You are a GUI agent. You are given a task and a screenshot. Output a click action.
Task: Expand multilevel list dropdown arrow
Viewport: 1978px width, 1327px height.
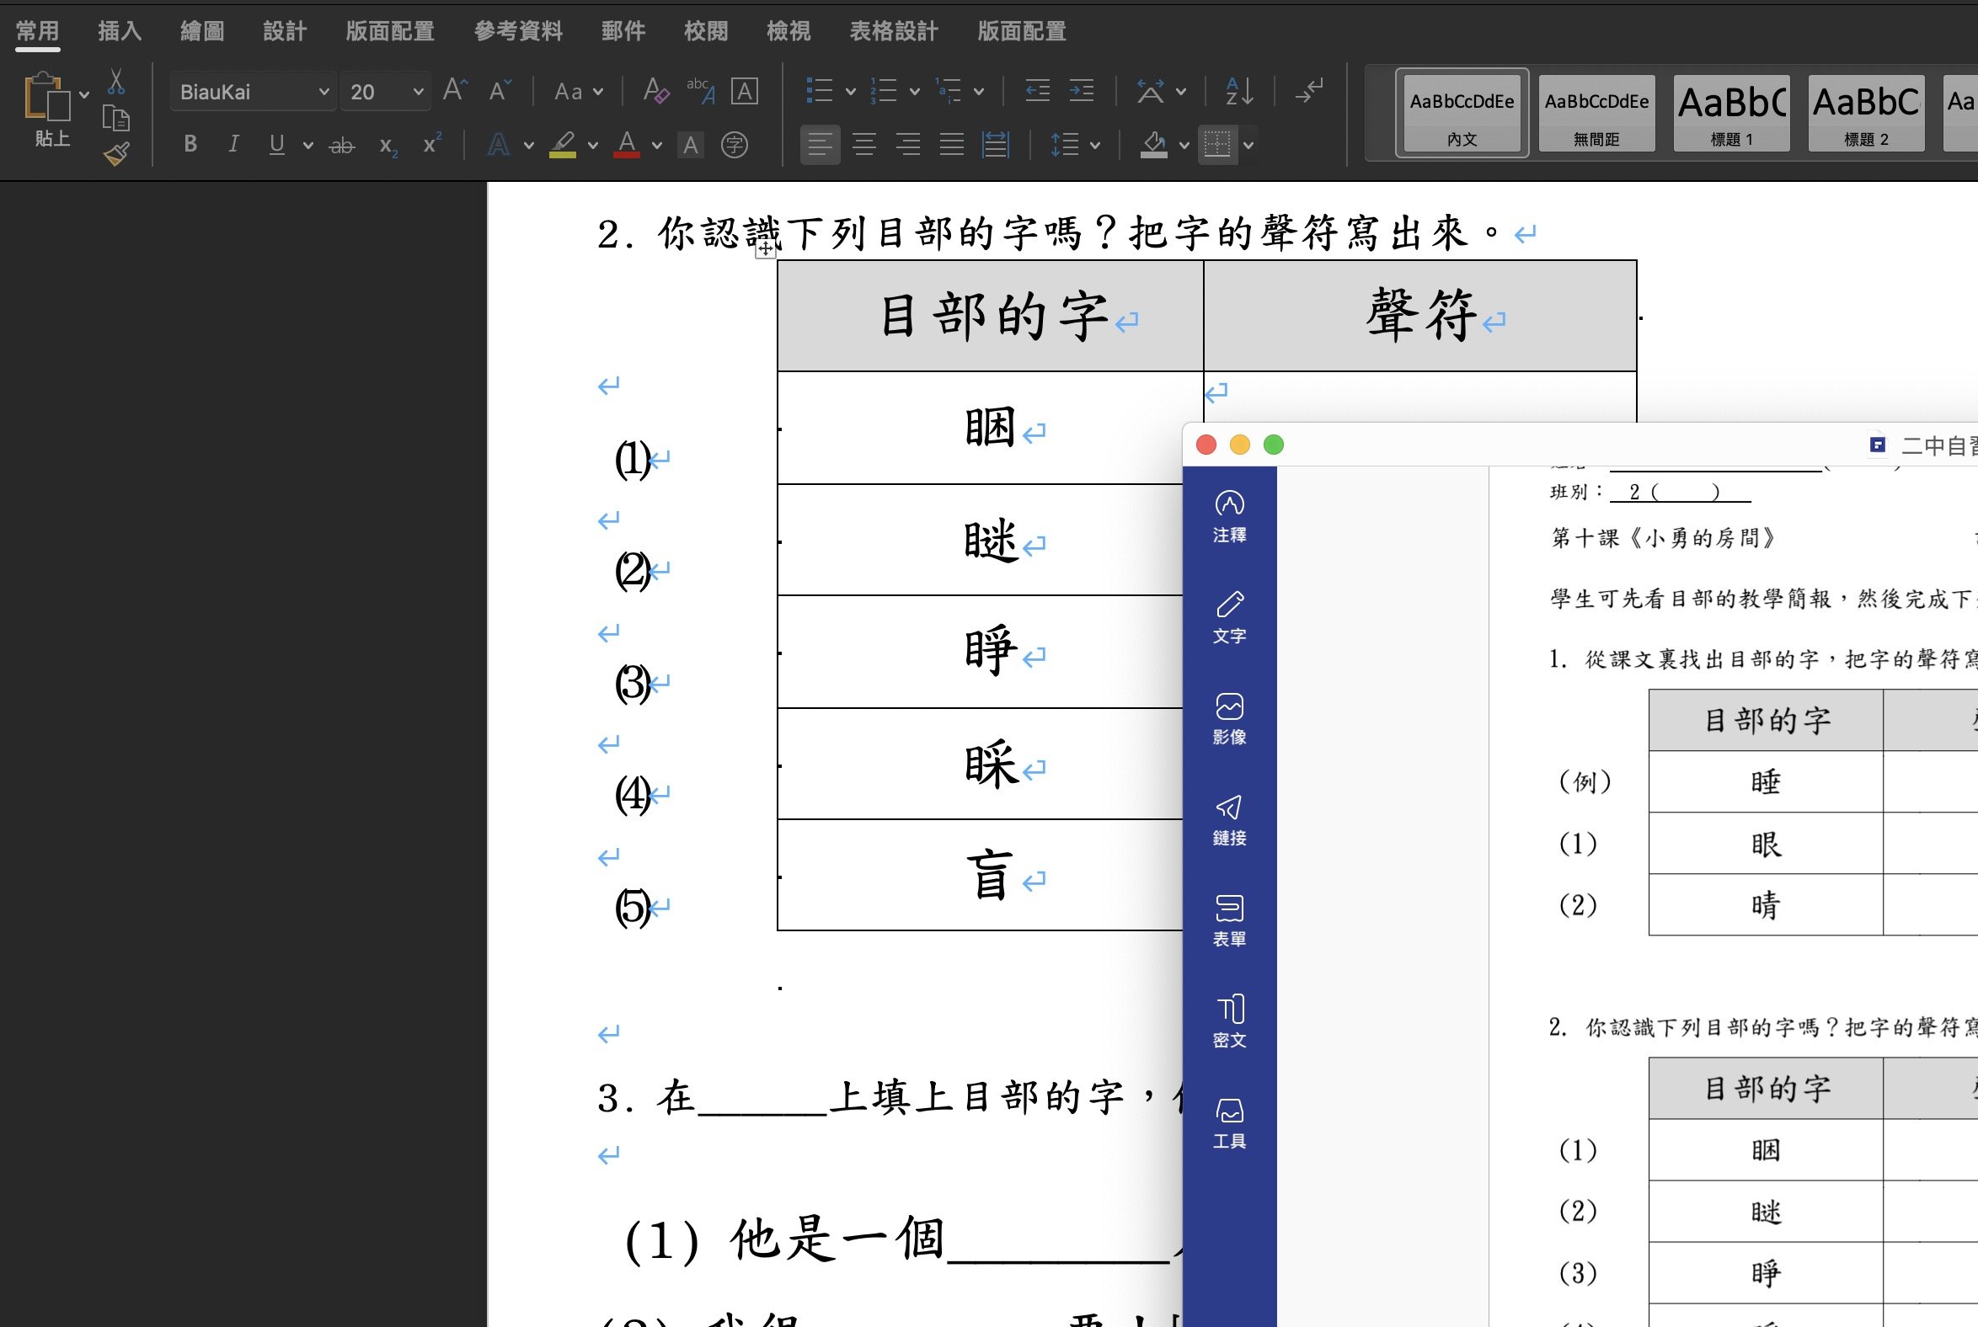pos(979,92)
